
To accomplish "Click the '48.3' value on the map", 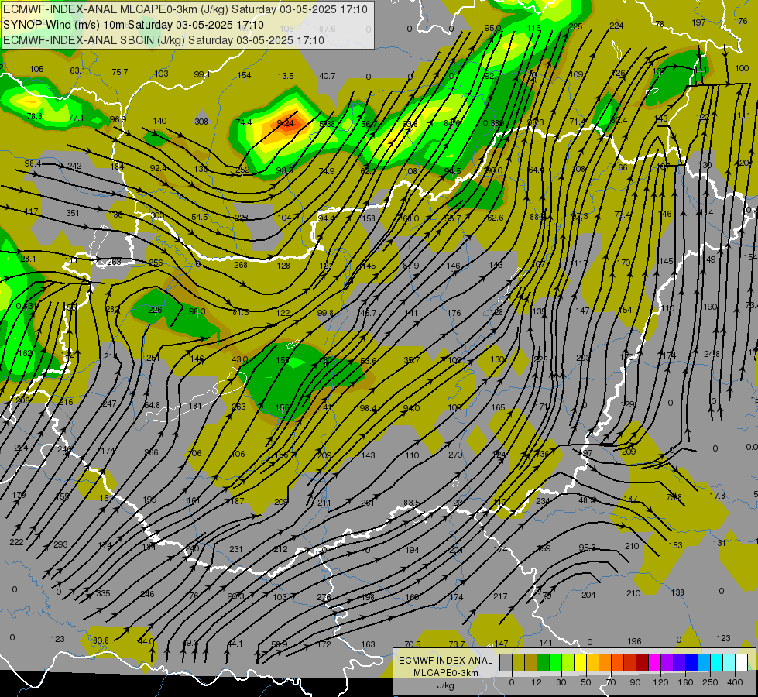I will [588, 500].
